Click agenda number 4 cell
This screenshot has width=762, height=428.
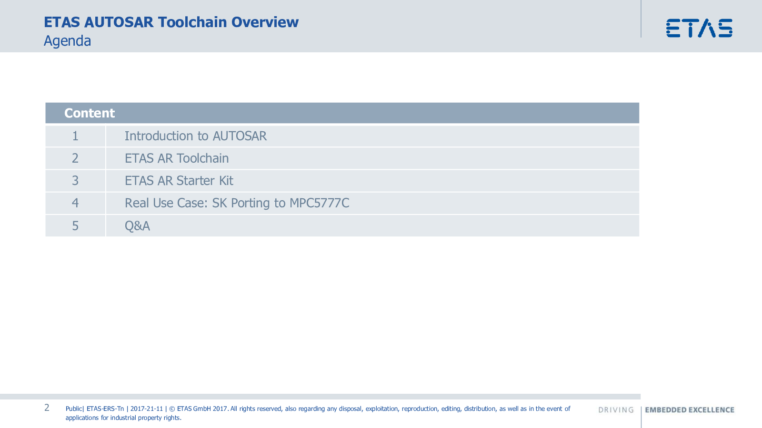point(75,203)
